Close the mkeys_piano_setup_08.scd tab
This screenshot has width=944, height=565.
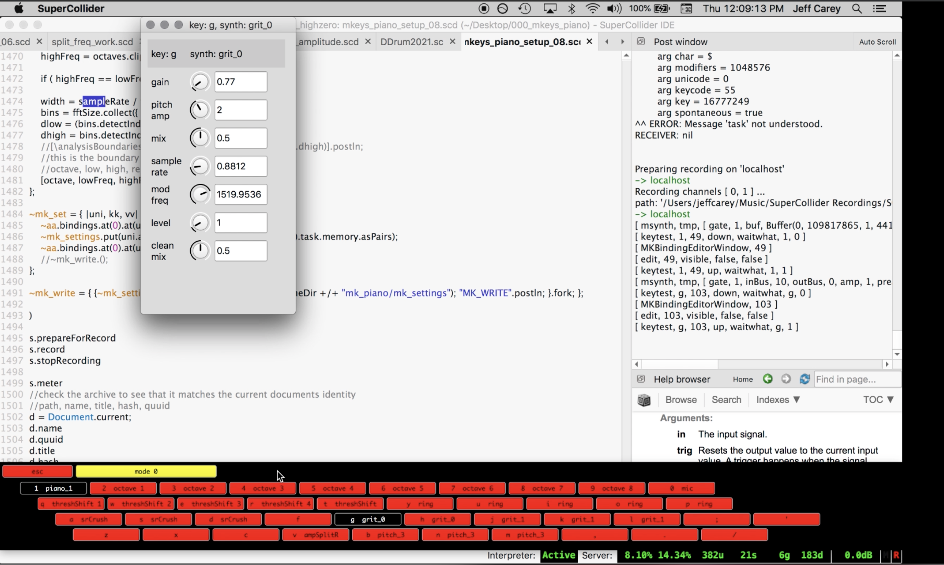pyautogui.click(x=589, y=41)
